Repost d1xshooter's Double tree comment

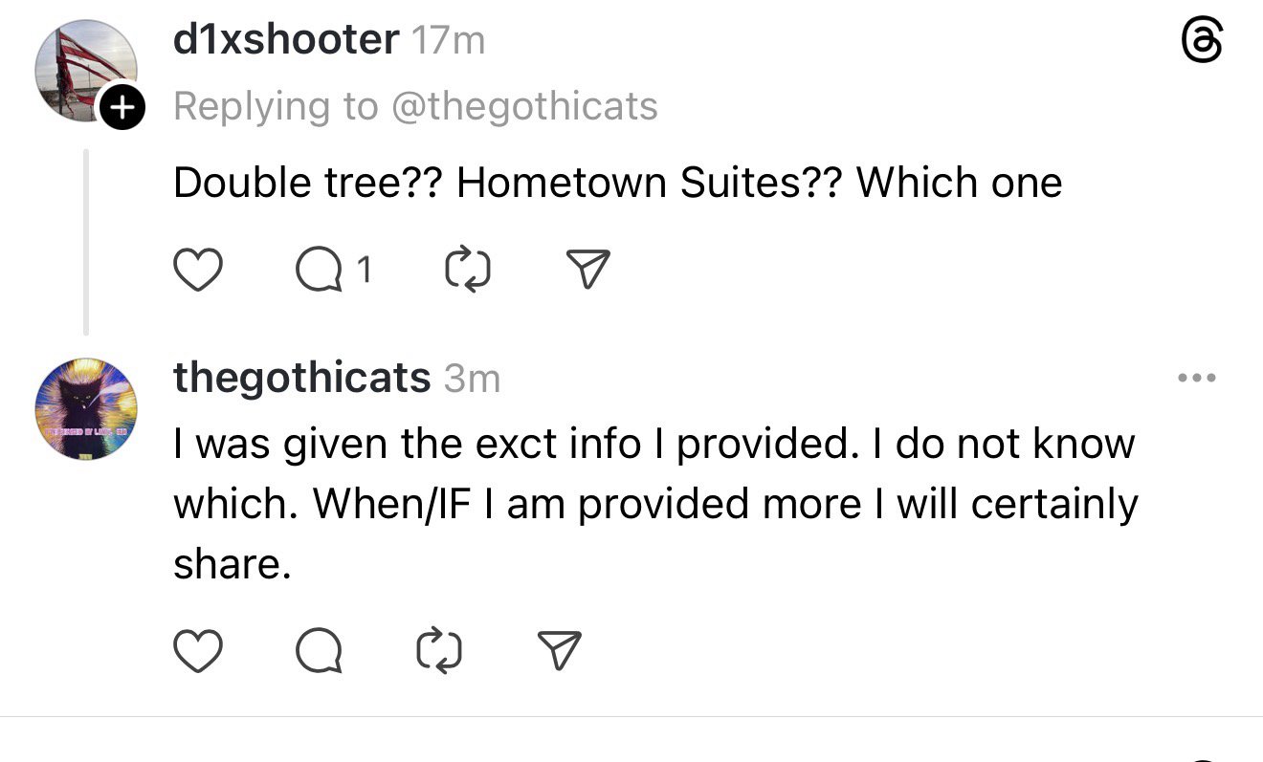(468, 271)
